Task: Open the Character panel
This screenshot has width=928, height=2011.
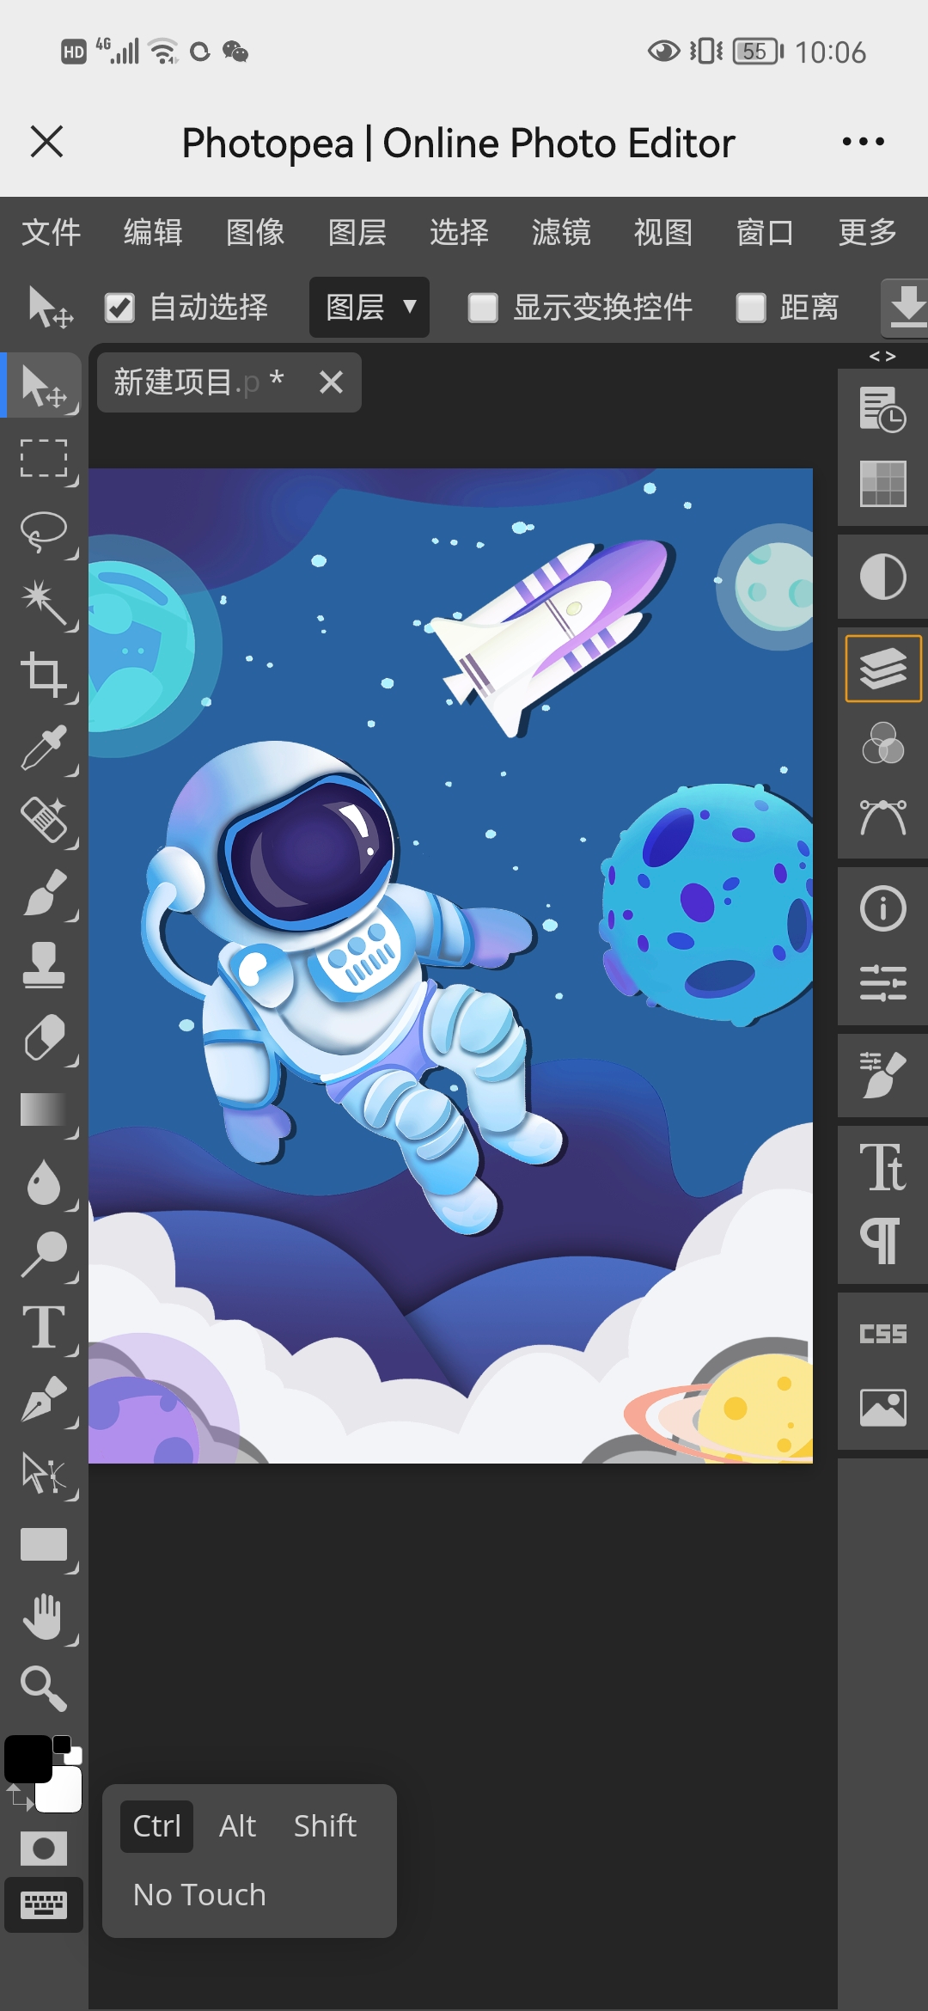Action: 882,1167
